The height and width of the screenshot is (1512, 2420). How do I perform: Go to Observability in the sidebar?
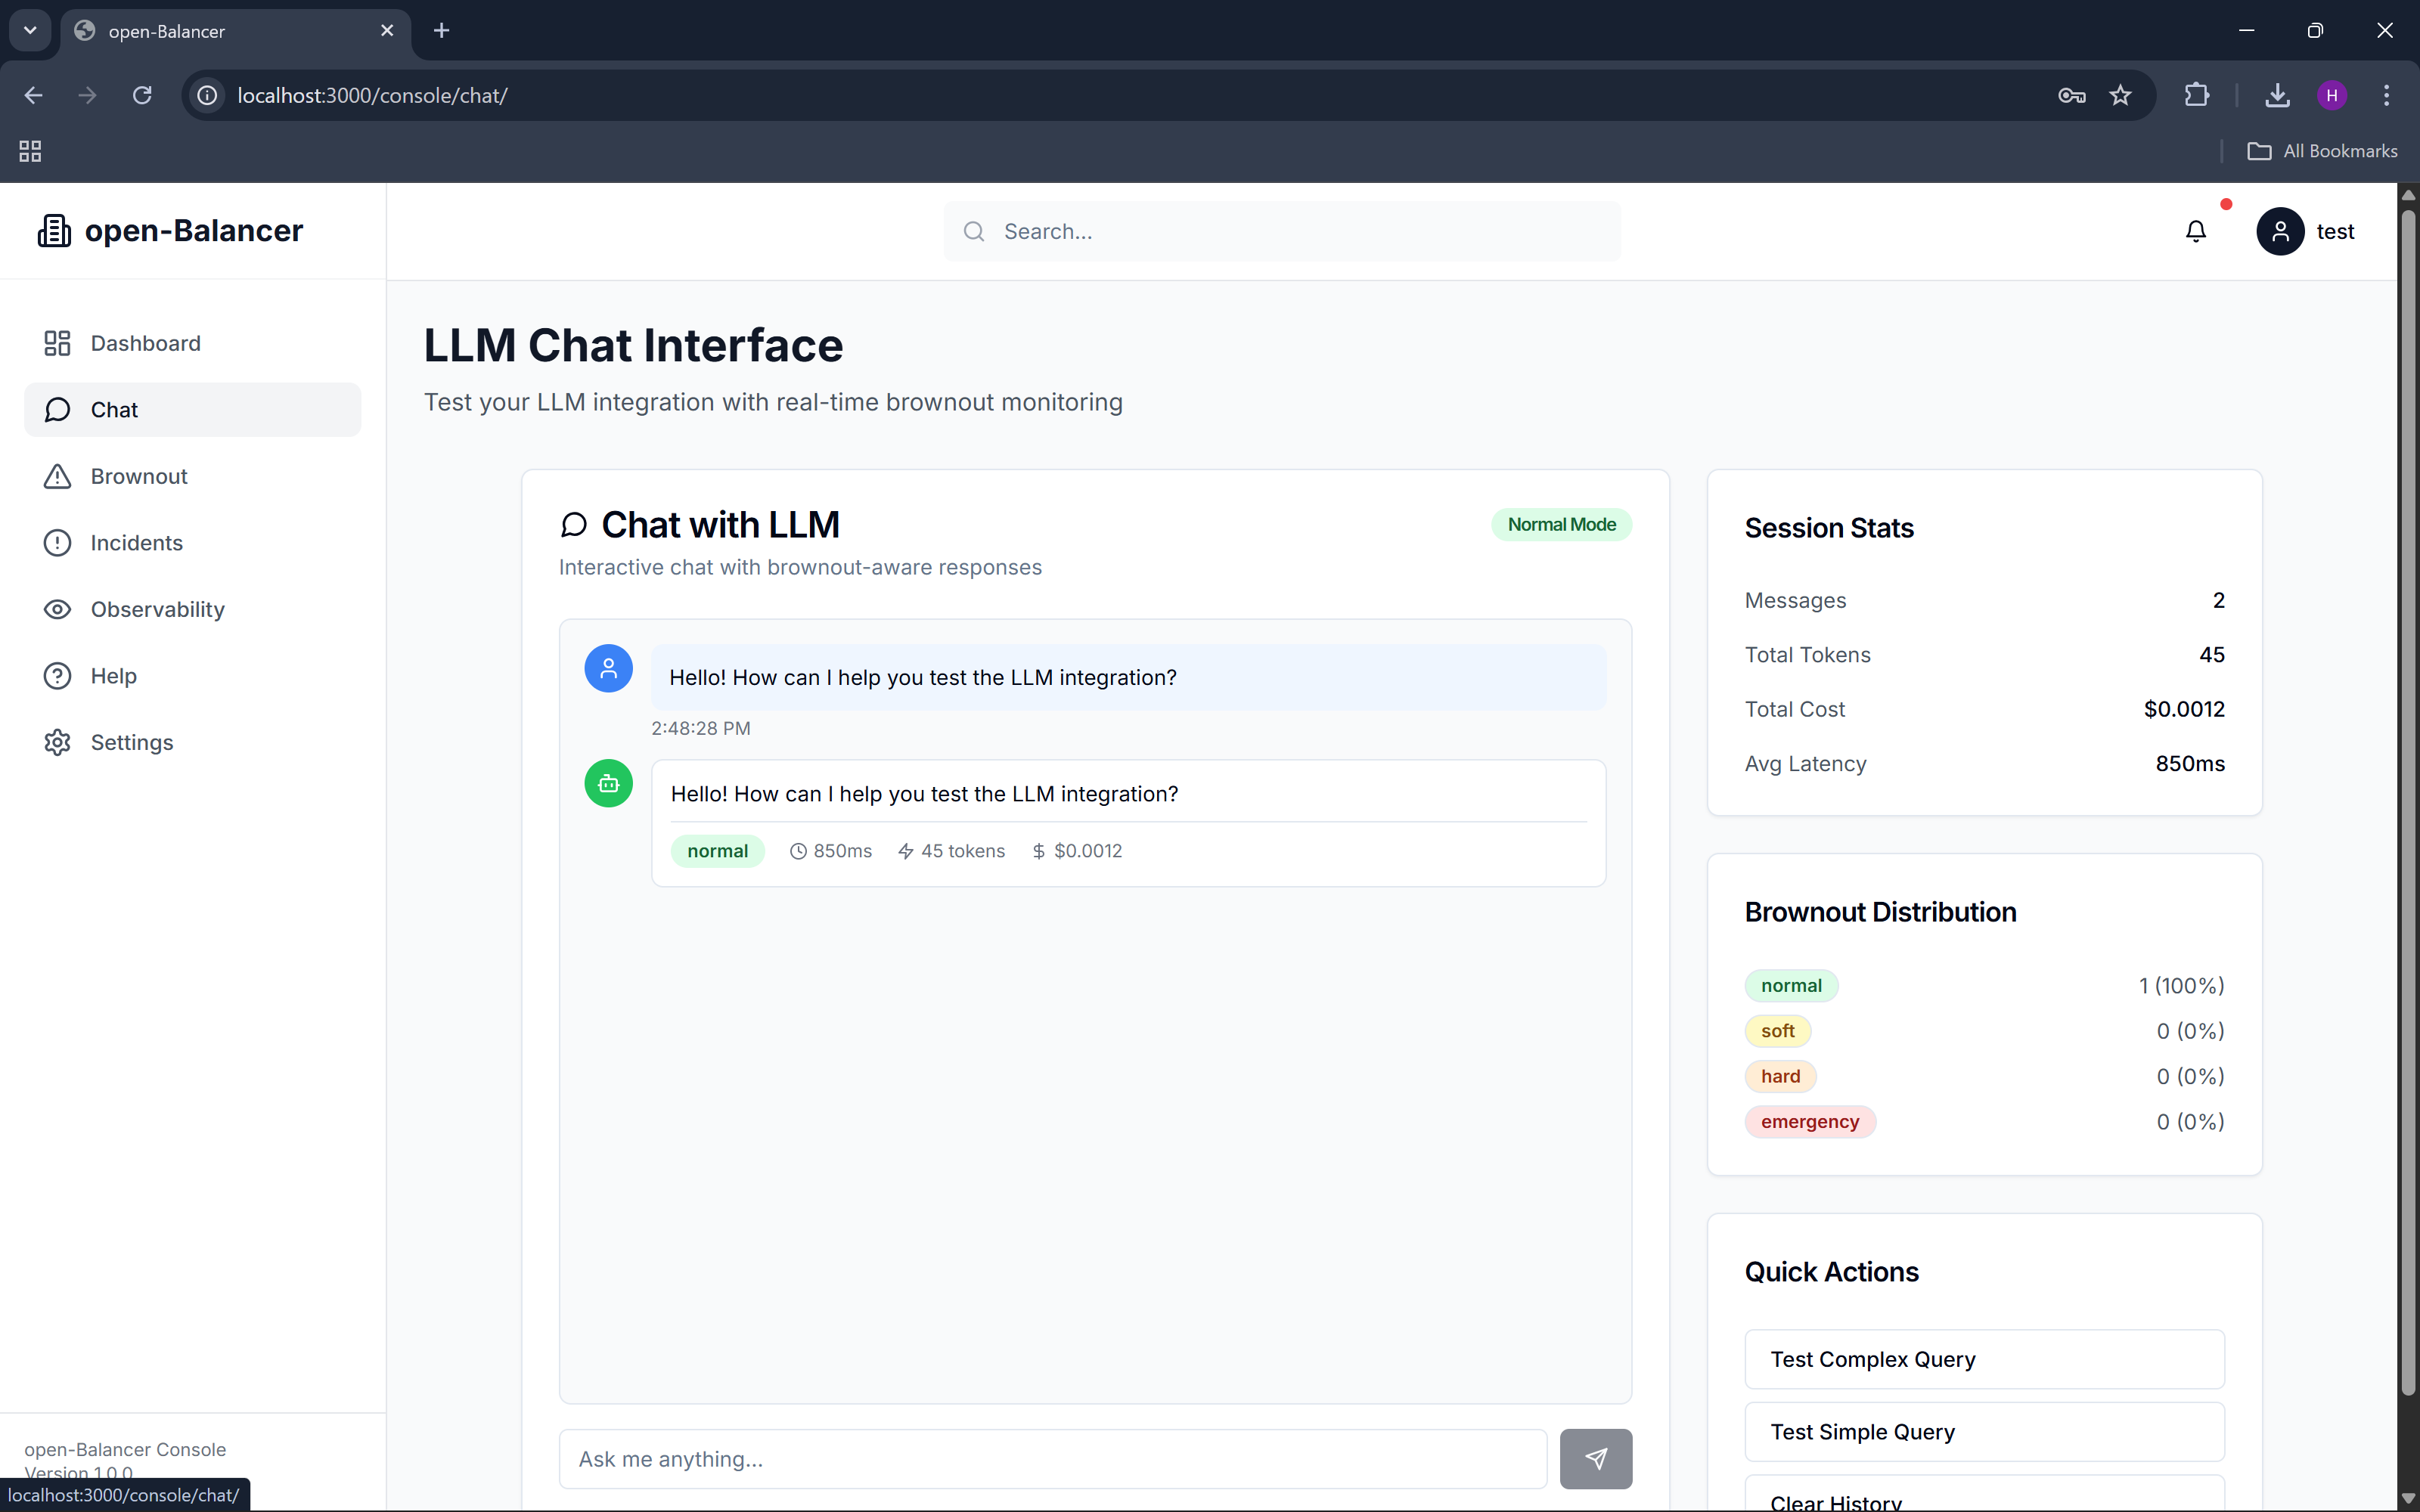coord(157,609)
